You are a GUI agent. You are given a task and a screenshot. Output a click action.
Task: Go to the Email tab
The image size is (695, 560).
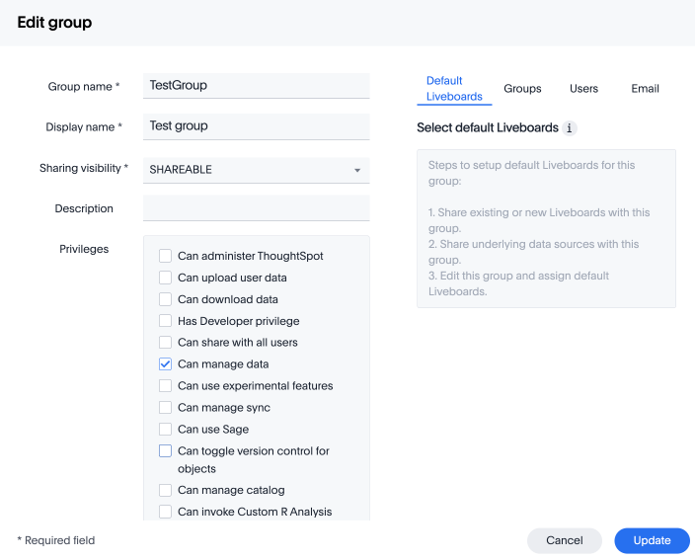tap(645, 89)
